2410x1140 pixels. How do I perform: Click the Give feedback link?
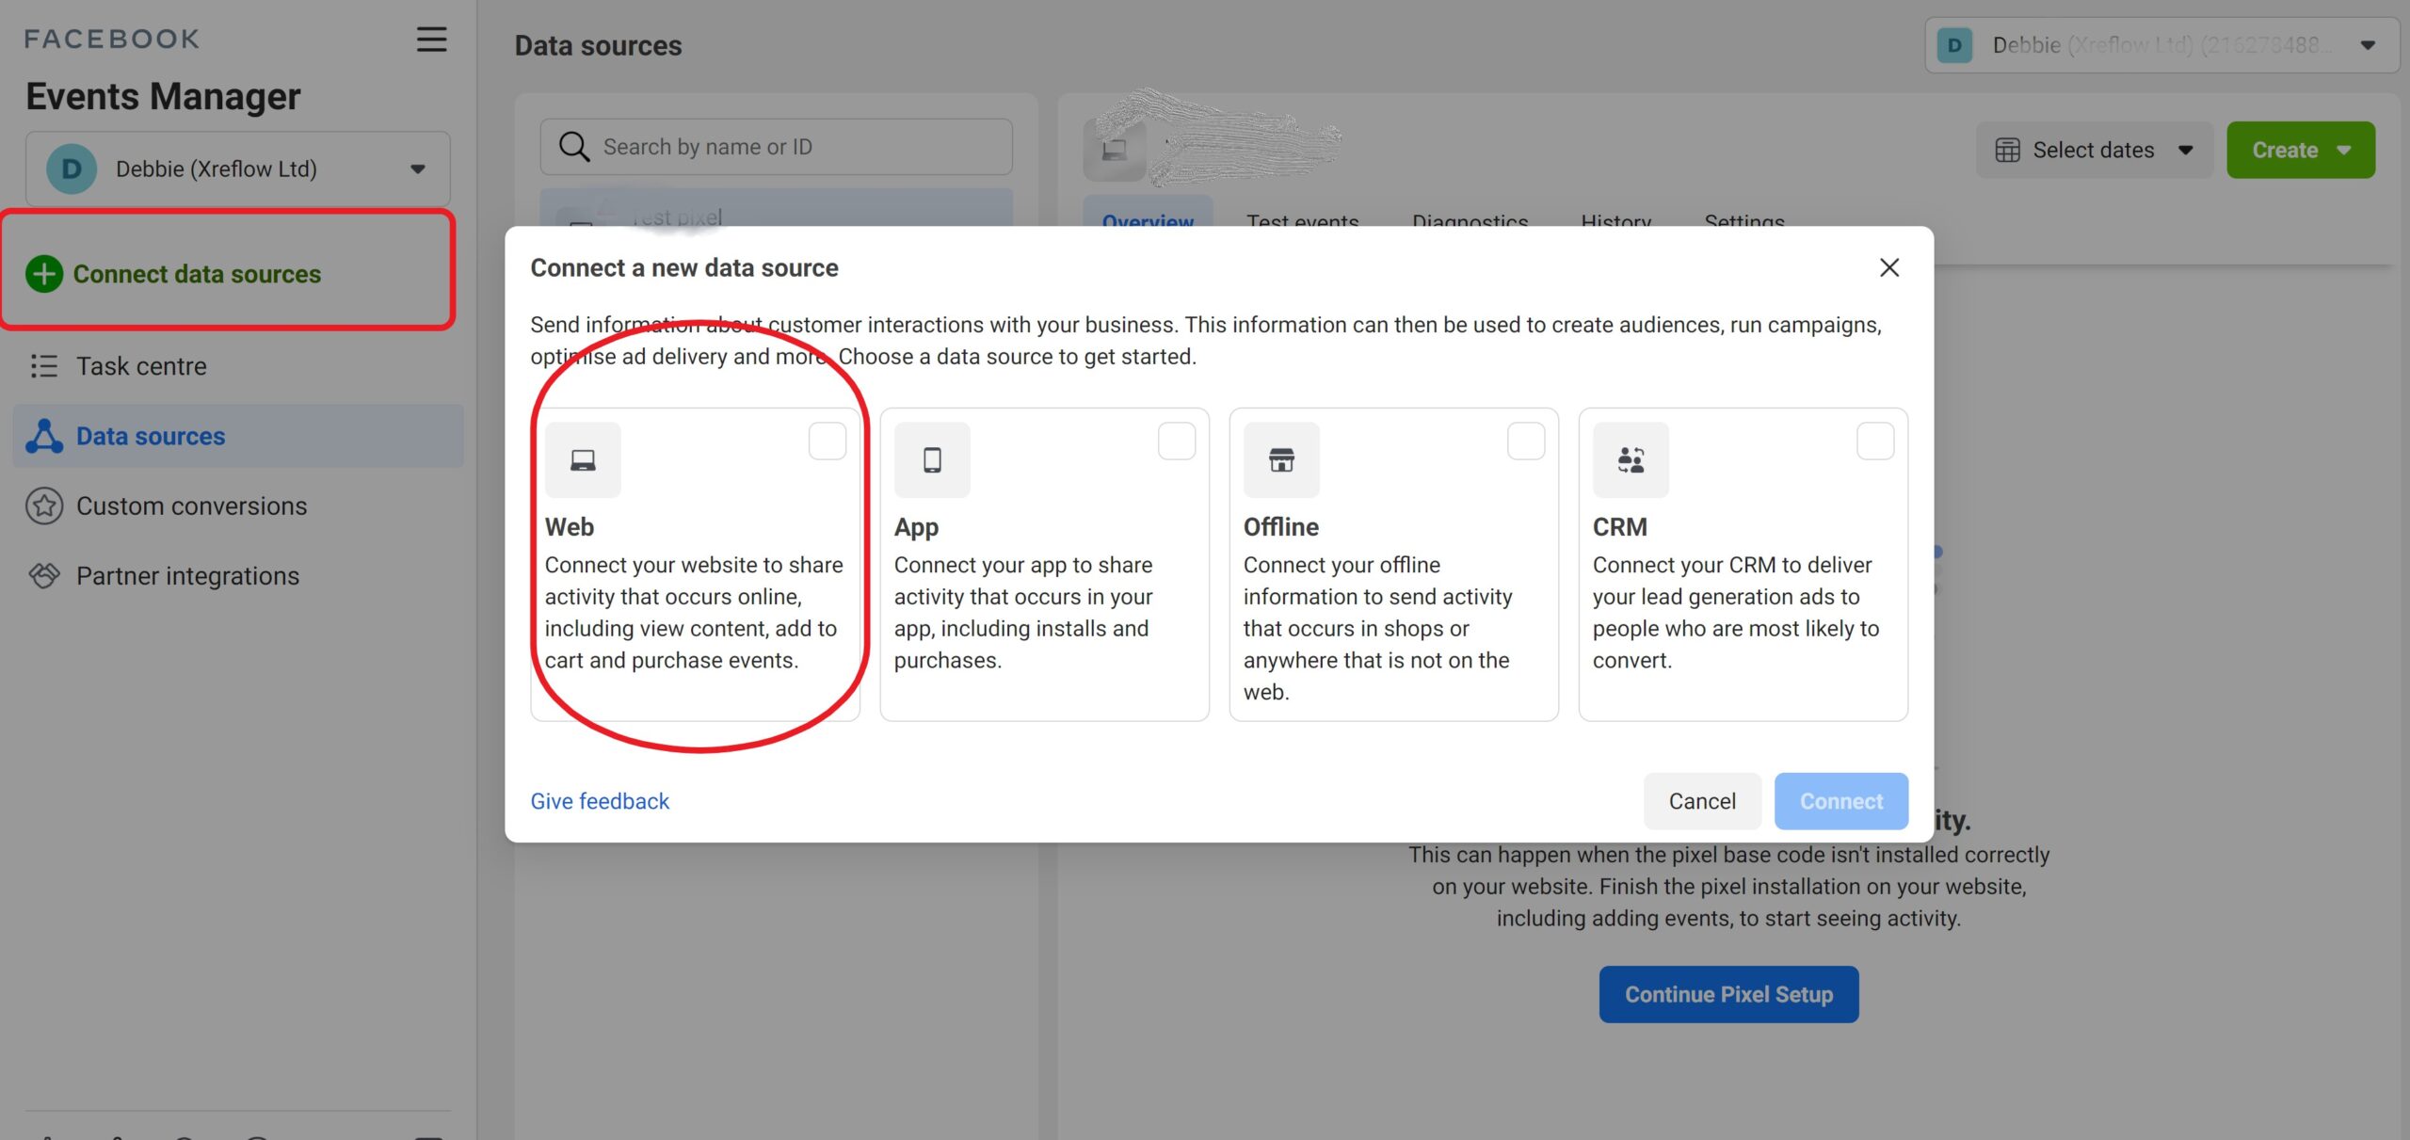(x=600, y=801)
